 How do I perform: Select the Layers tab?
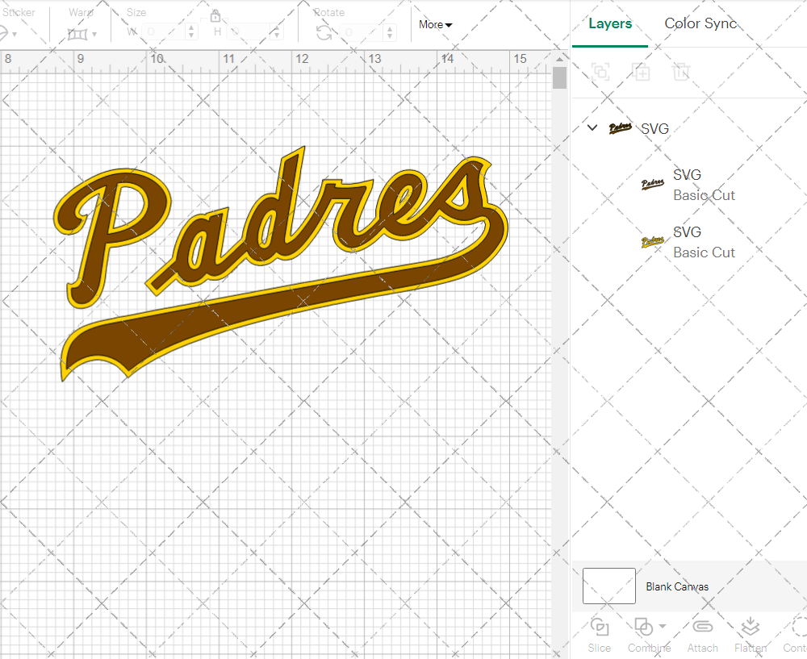click(610, 23)
